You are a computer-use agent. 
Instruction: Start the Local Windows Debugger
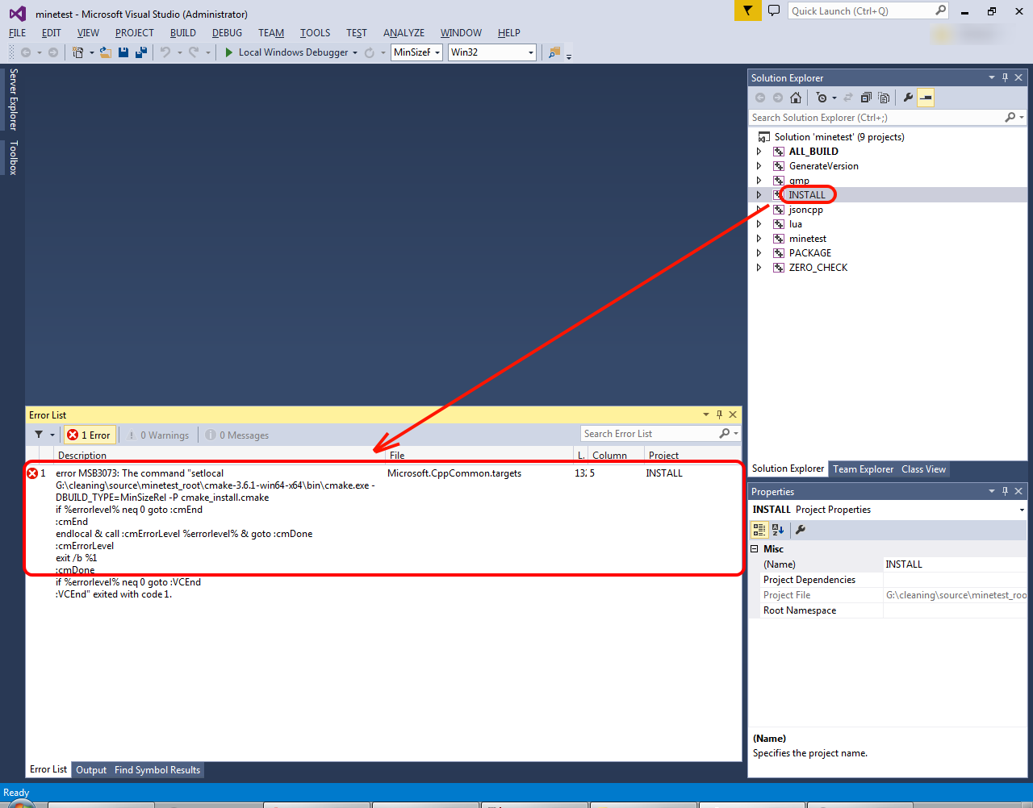pos(286,52)
